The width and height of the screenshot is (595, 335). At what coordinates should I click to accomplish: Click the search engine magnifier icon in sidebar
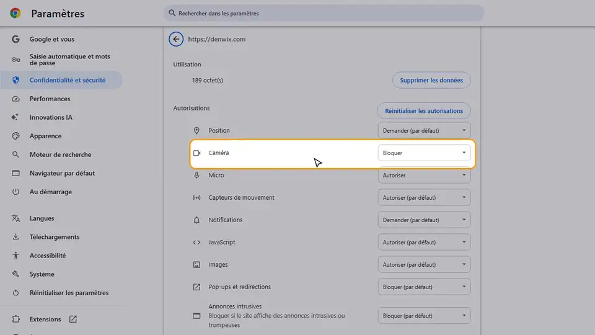click(x=15, y=154)
